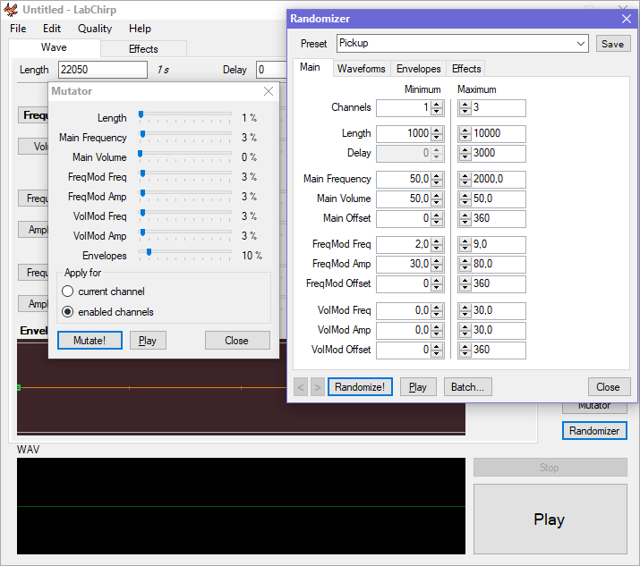Screen dimensions: 640x566
Task: Click the VolMod Amp slider in Mutator
Action: [x=185, y=234]
